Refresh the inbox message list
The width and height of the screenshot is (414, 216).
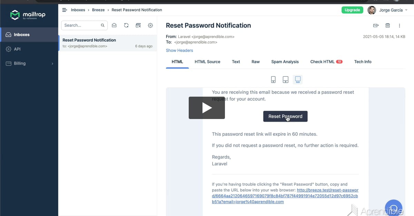(126, 25)
